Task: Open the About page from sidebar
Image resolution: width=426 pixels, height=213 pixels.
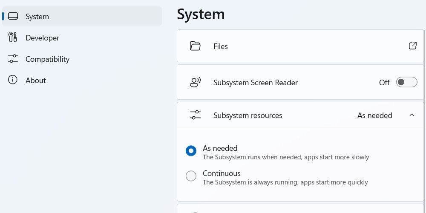Action: [x=35, y=81]
